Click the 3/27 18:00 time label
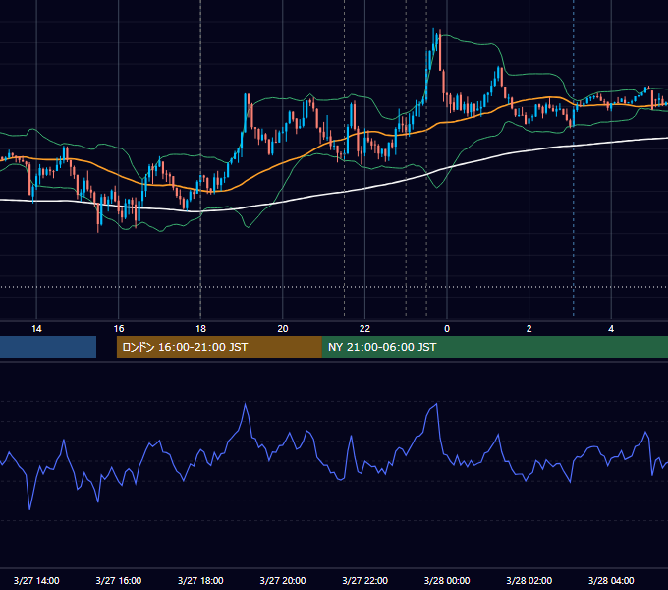 [x=200, y=580]
